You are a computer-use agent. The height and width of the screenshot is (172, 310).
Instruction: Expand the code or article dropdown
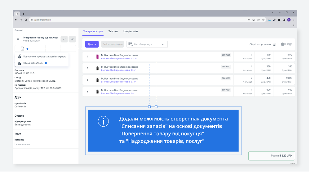click(x=163, y=44)
